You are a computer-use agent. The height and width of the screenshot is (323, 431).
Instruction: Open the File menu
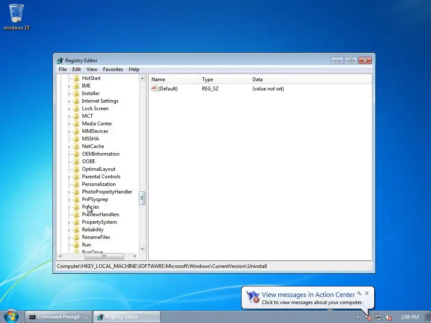click(63, 69)
